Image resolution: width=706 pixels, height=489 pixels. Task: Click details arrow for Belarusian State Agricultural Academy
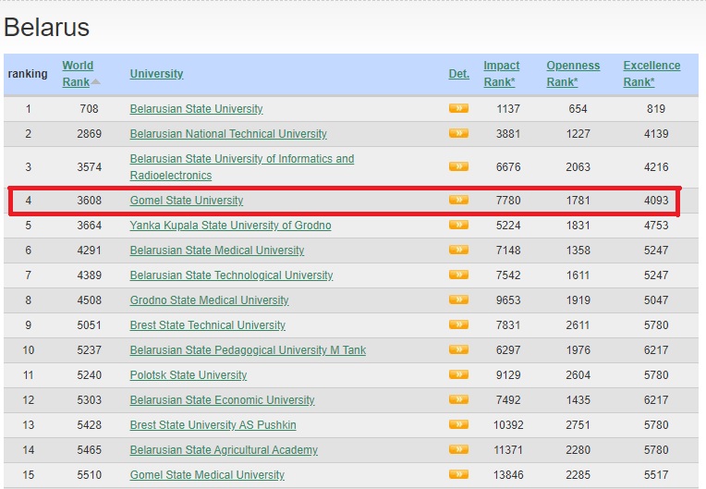458,450
